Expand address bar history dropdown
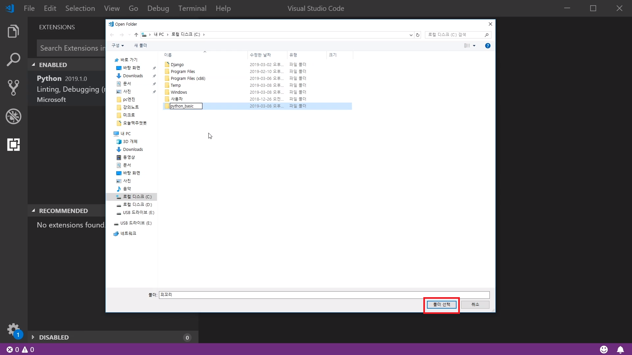Viewport: 632px width, 355px height. tap(411, 35)
